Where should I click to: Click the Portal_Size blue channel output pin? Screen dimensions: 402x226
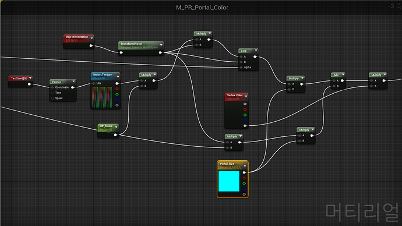[x=244, y=189]
